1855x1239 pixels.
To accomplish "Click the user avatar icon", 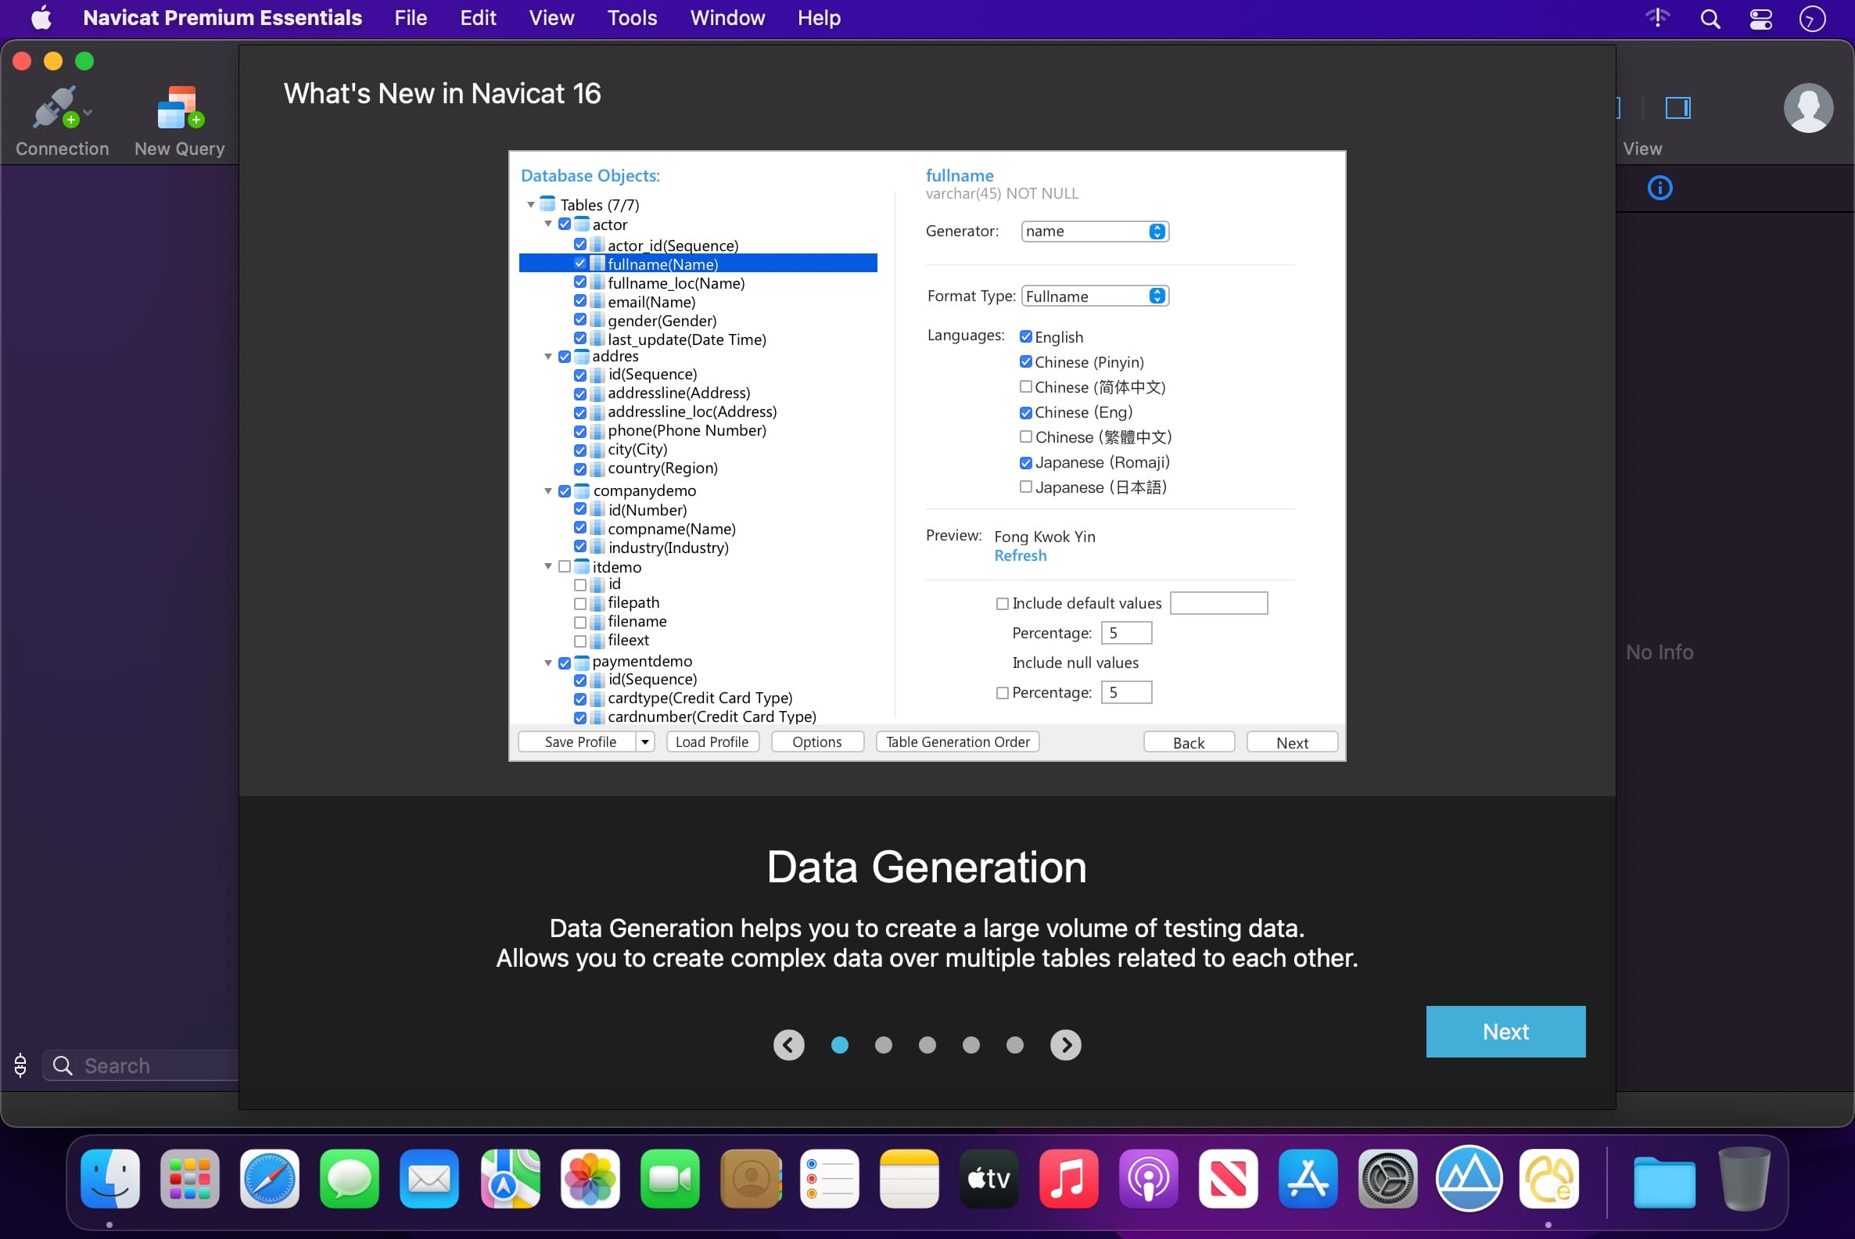I will coord(1807,107).
